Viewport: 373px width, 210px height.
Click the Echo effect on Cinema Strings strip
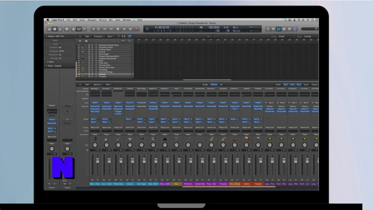coord(235,109)
